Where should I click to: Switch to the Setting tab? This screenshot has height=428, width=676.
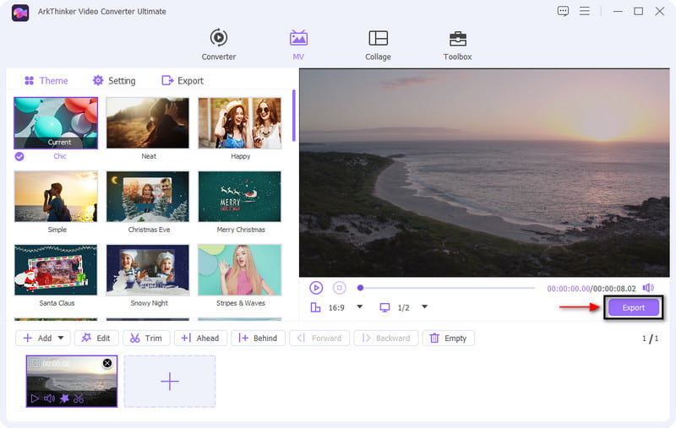click(114, 80)
